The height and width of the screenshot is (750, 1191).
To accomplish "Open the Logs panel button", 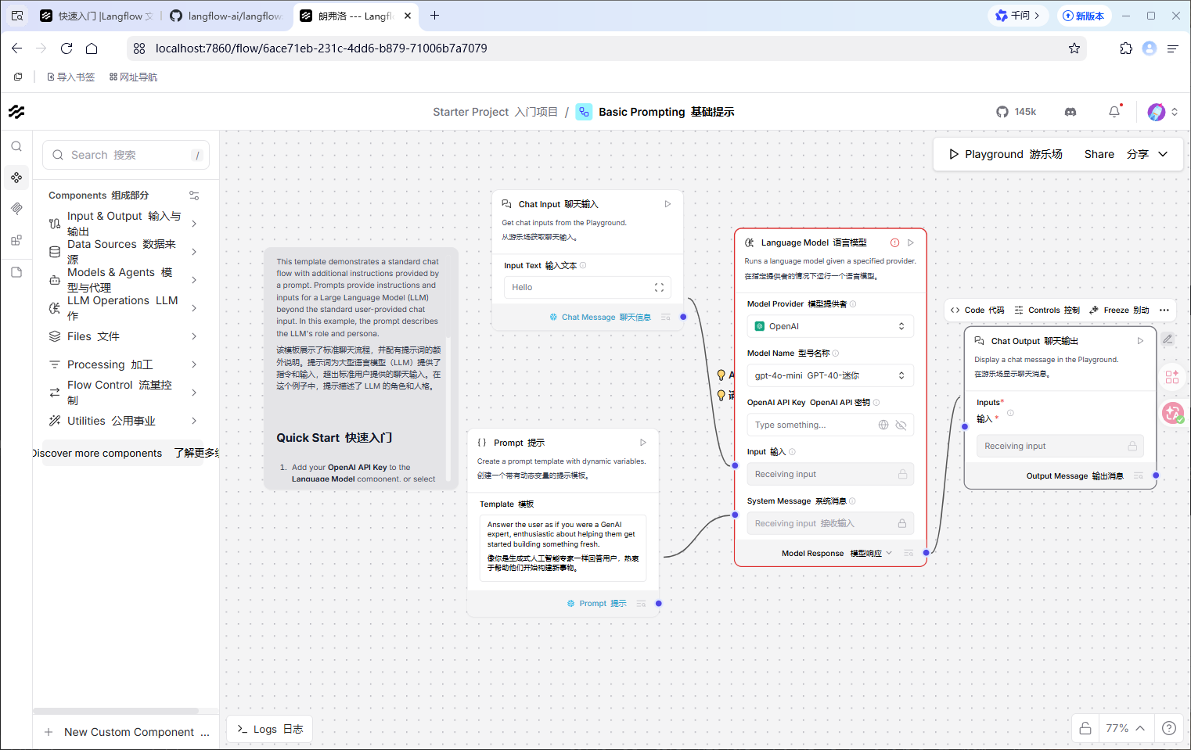I will click(x=269, y=729).
